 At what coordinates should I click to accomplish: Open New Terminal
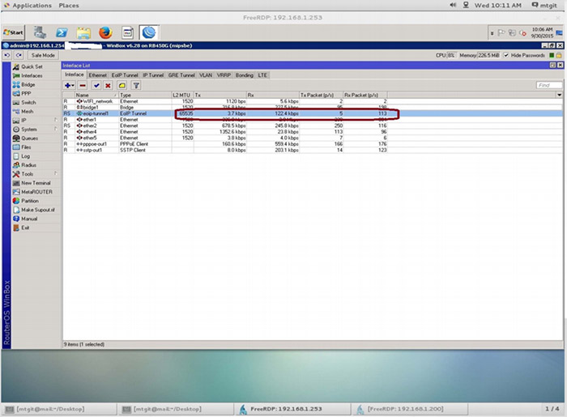[36, 183]
